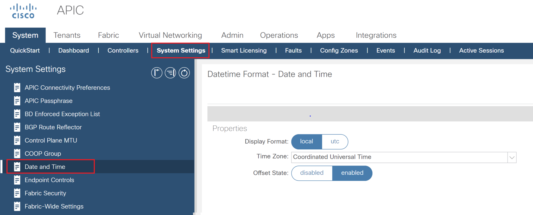
Task: Select APIC Connectivity Preferences in sidebar
Action: click(x=67, y=88)
